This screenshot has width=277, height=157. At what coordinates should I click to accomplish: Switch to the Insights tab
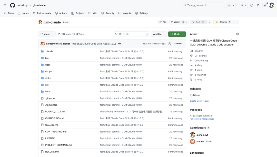click(x=125, y=13)
